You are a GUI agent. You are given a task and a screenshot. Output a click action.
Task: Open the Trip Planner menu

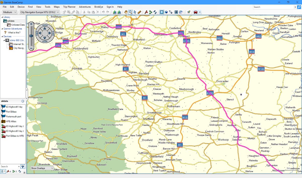click(69, 7)
